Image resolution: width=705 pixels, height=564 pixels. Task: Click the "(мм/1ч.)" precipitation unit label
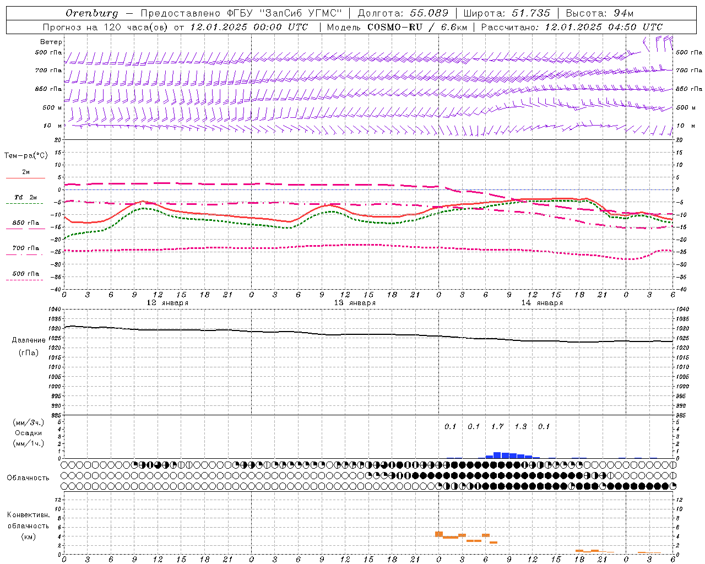tap(29, 443)
